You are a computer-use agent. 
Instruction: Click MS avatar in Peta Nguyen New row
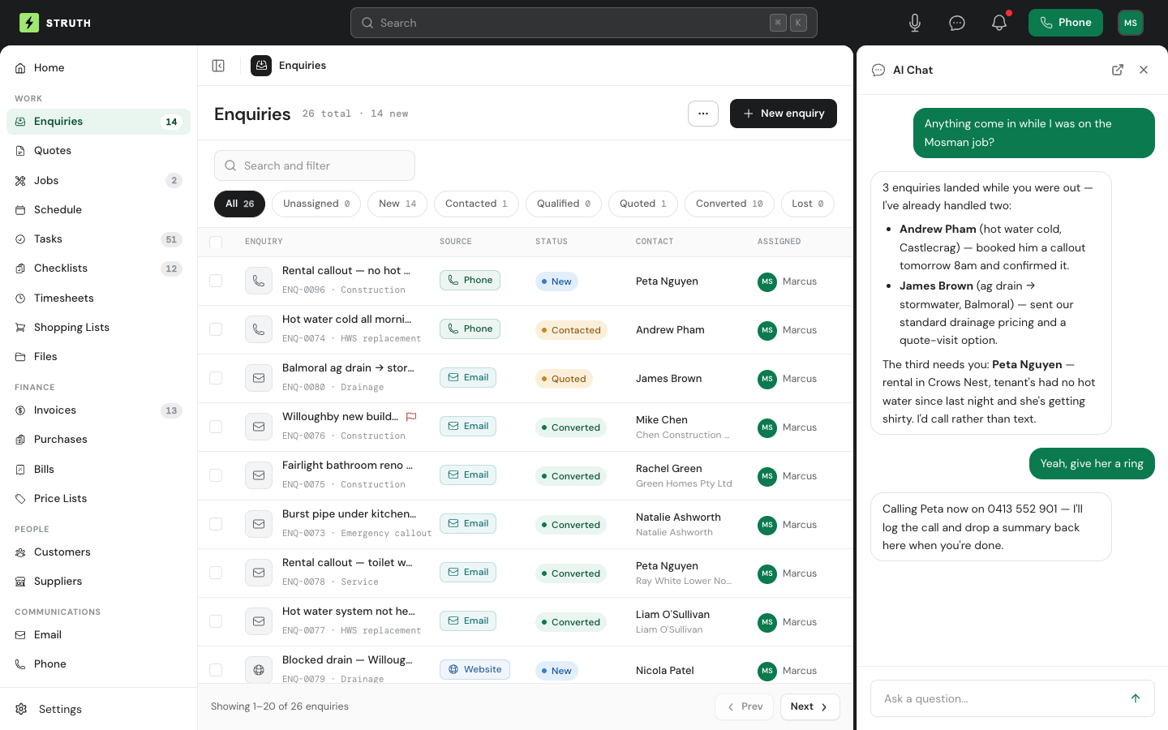[767, 281]
